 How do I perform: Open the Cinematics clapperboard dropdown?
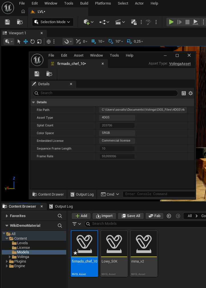coord(120,22)
